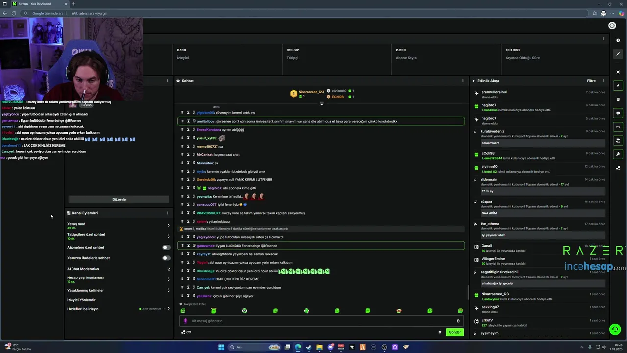Select the pencil edit icon in sidebar
This screenshot has height=353, width=627.
(618, 54)
